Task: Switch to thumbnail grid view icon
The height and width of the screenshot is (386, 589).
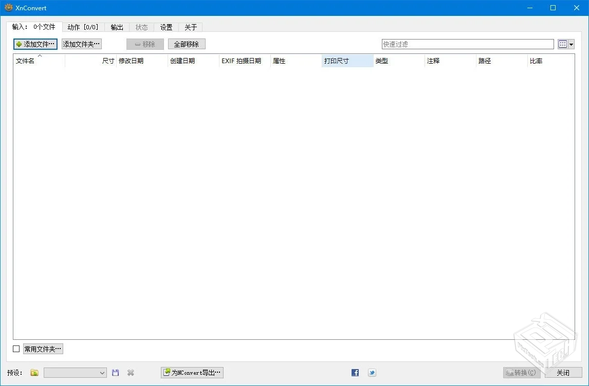Action: (x=563, y=44)
